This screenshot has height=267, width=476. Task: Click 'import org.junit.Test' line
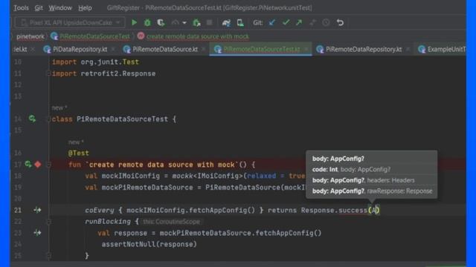click(x=95, y=62)
